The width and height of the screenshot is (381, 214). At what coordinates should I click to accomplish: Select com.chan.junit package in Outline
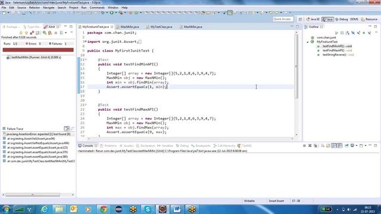[324, 37]
